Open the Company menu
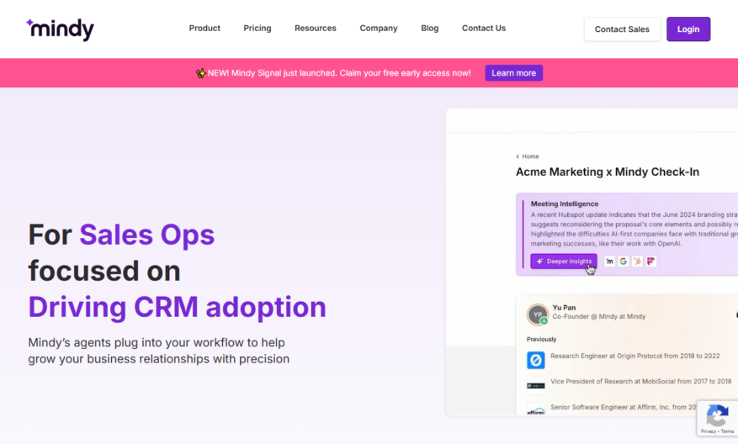The image size is (738, 444). tap(379, 29)
